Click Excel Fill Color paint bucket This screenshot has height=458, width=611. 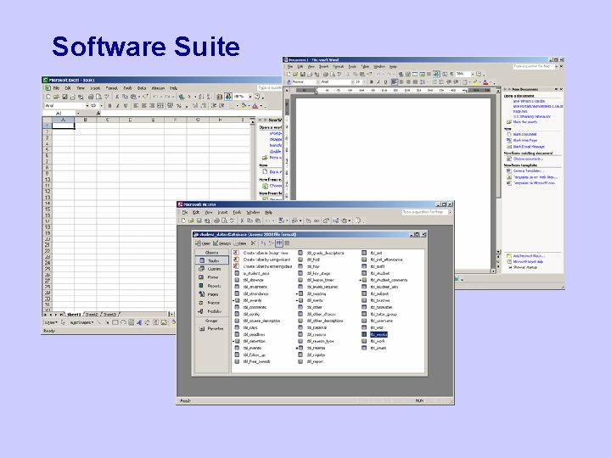tap(244, 105)
